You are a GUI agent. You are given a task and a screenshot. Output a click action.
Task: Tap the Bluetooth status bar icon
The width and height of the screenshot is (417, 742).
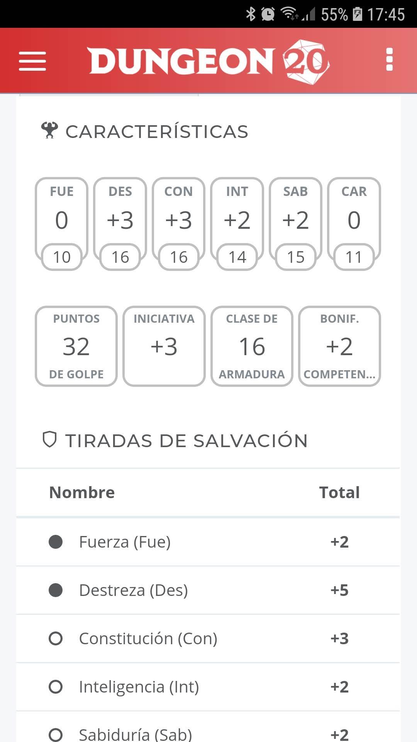(x=251, y=14)
